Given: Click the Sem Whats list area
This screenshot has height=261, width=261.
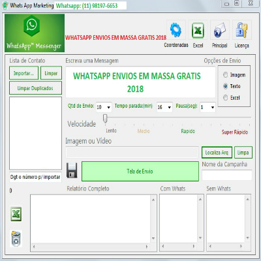Looking at the screenshot, I should (226, 219).
